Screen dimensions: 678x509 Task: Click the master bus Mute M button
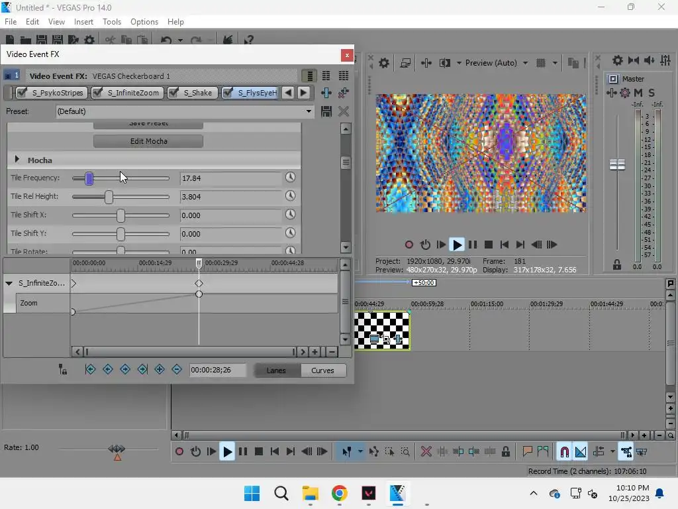(x=638, y=93)
